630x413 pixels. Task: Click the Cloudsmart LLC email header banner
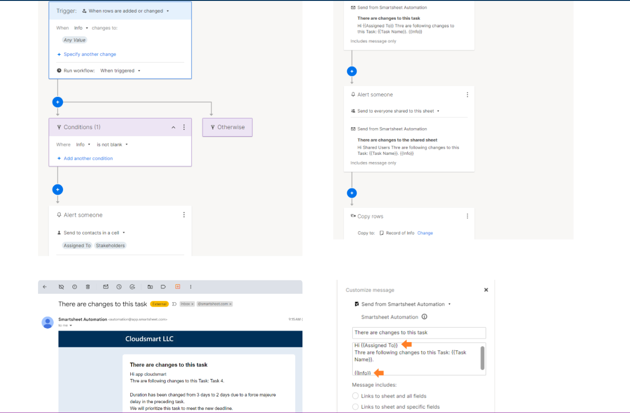pos(180,339)
